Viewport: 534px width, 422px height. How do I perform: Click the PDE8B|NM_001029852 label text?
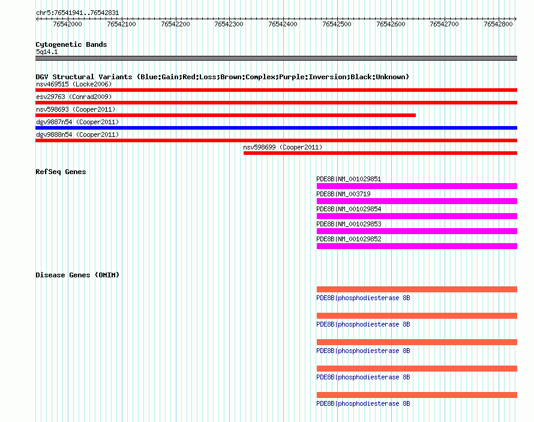349,239
